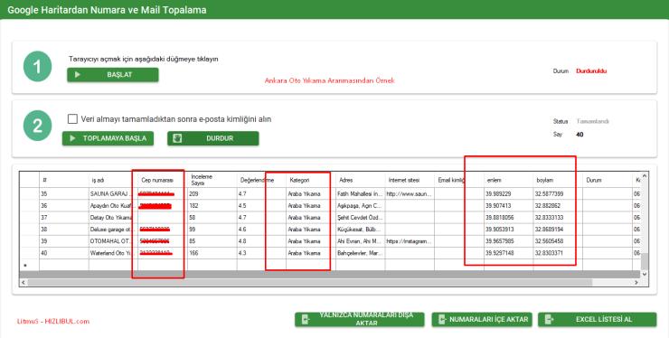Click the İş adı column header

[x=113, y=180]
